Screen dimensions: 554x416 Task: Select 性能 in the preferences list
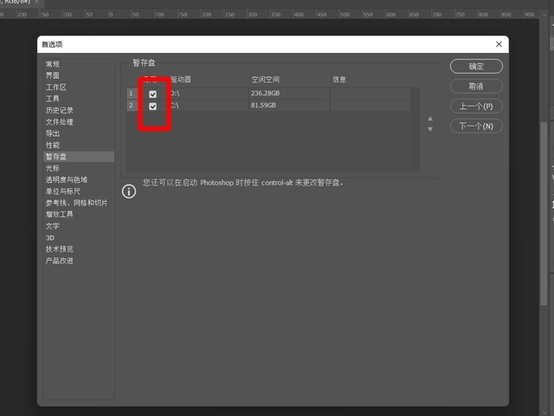53,145
